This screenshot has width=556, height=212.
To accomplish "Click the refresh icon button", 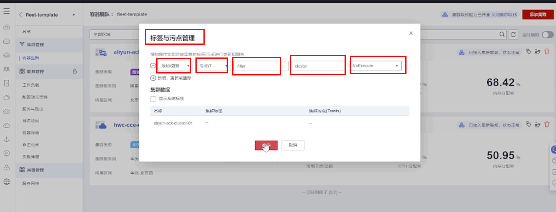I will pos(513,35).
